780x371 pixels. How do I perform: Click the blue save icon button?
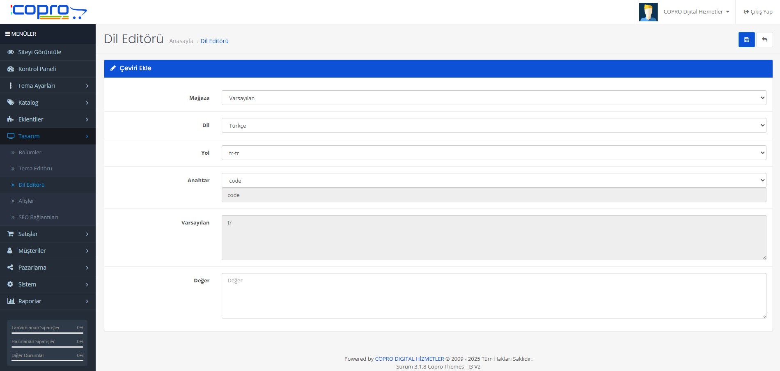746,40
